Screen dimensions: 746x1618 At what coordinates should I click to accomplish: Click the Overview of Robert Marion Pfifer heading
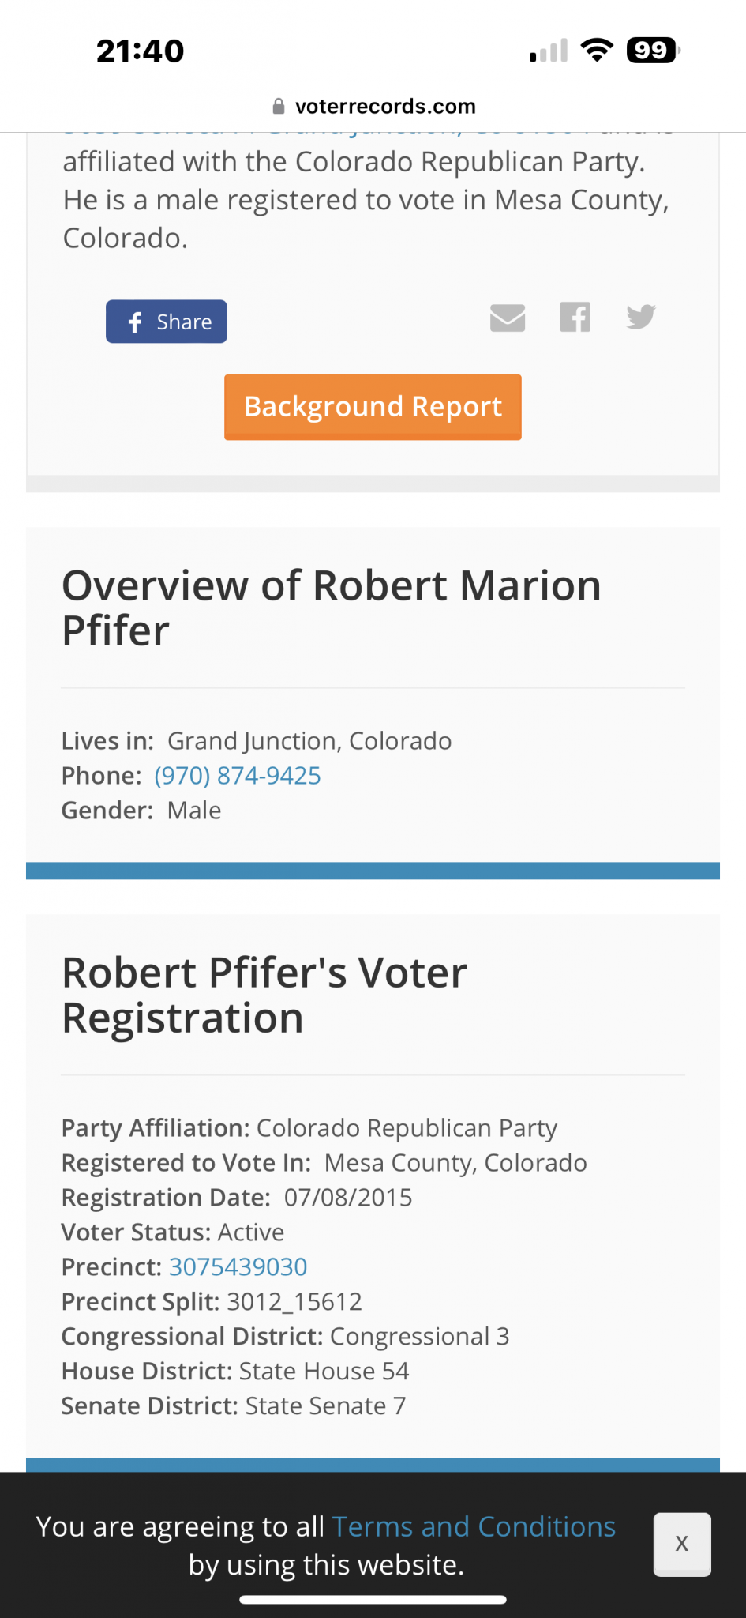click(332, 608)
